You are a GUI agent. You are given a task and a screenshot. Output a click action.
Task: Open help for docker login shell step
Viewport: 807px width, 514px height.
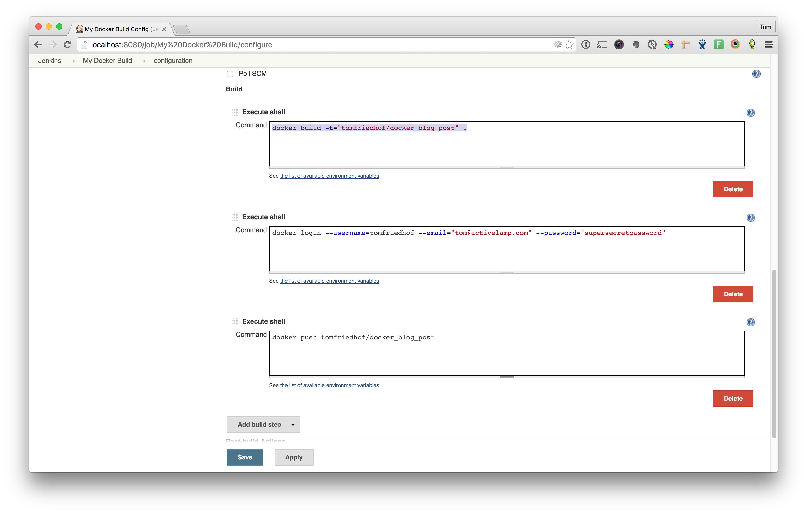750,218
